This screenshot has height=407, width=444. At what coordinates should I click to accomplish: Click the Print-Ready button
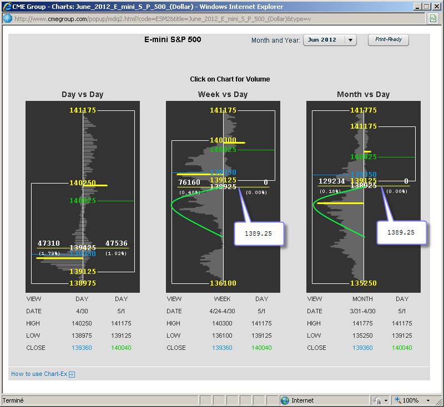point(388,39)
